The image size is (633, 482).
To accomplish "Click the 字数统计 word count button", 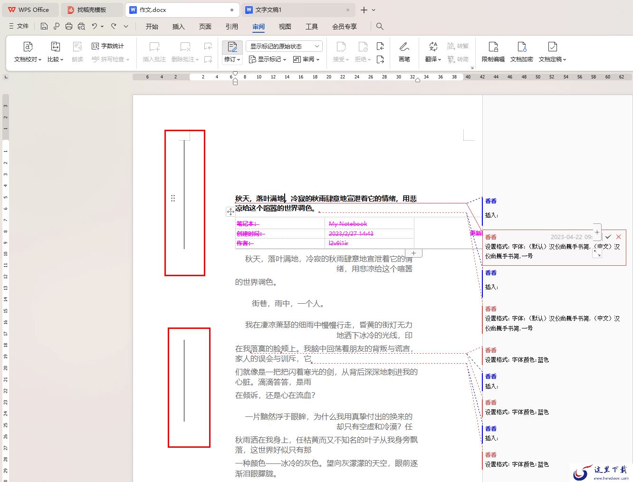I will [x=108, y=46].
